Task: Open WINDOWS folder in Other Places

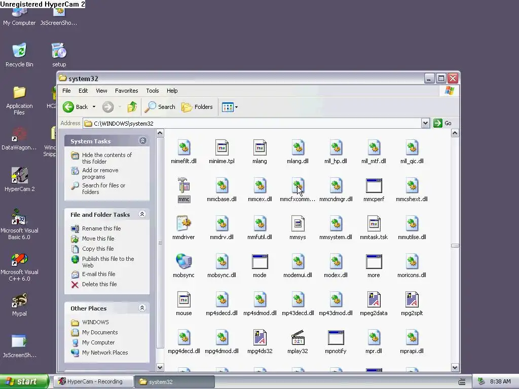Action: pyautogui.click(x=95, y=322)
